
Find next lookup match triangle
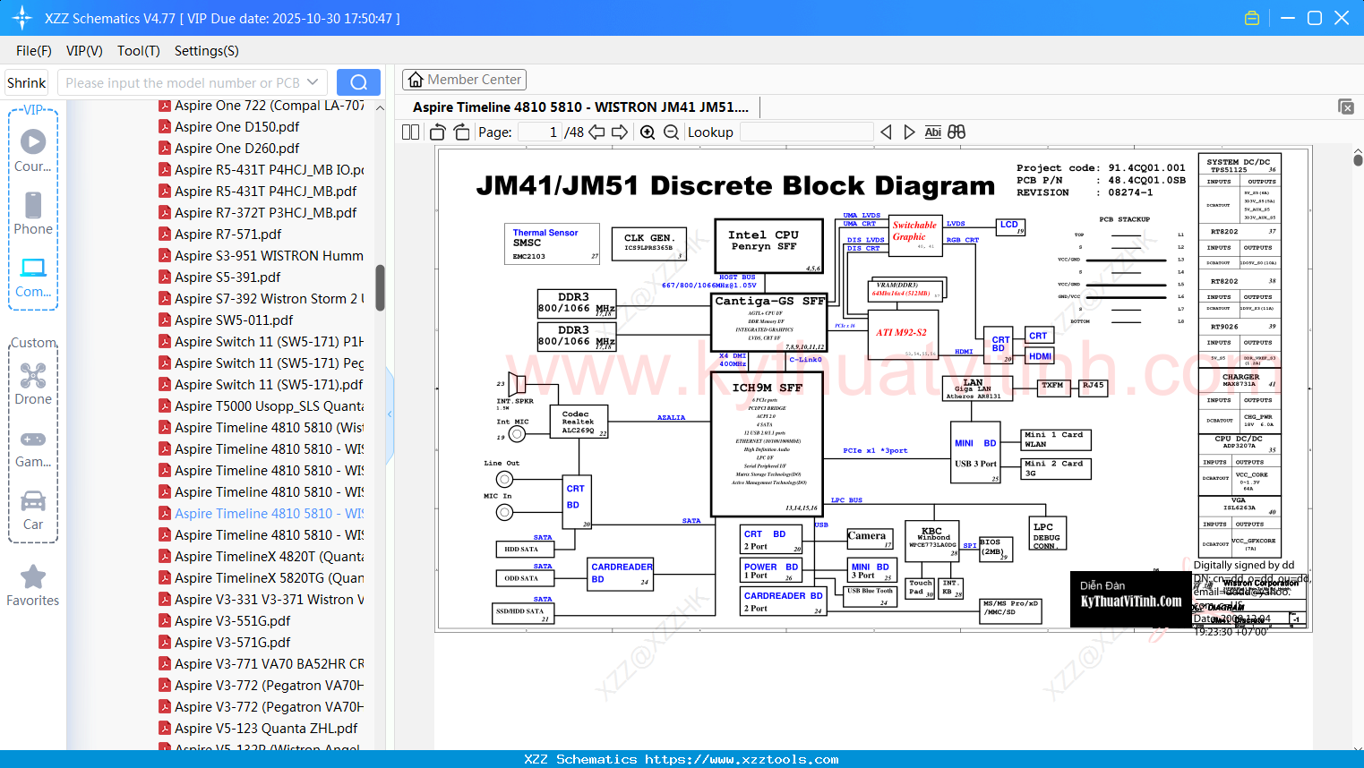coord(909,132)
